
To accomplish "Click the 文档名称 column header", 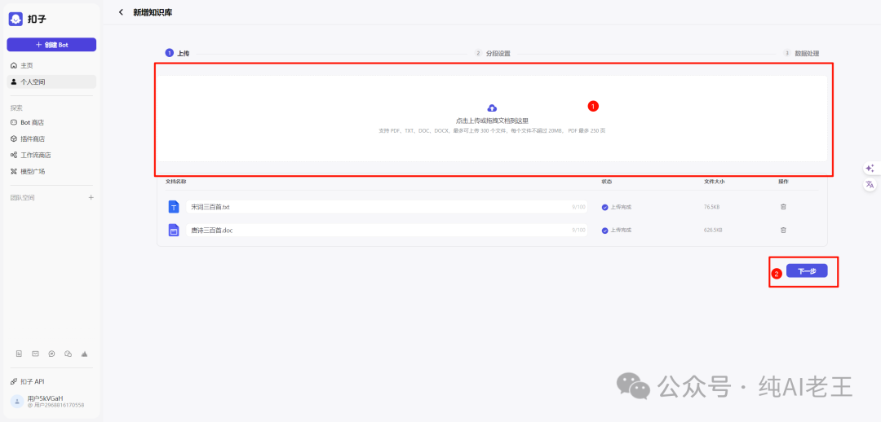I will tap(176, 182).
